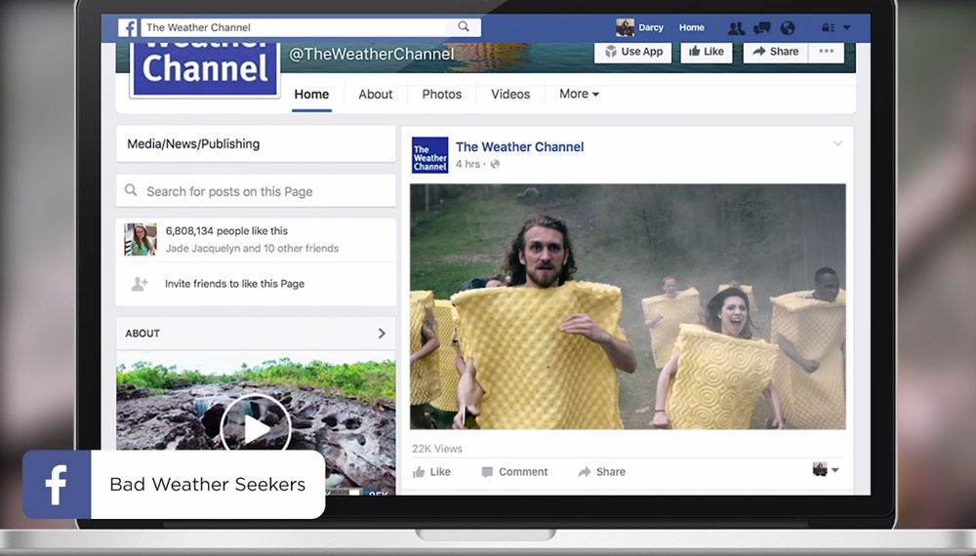Open the post-as identity selector dropdown

click(x=826, y=469)
